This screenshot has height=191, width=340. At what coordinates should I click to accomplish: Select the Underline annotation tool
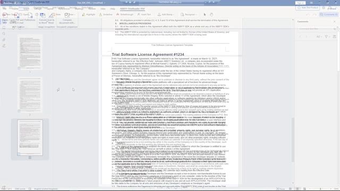[x=105, y=14]
